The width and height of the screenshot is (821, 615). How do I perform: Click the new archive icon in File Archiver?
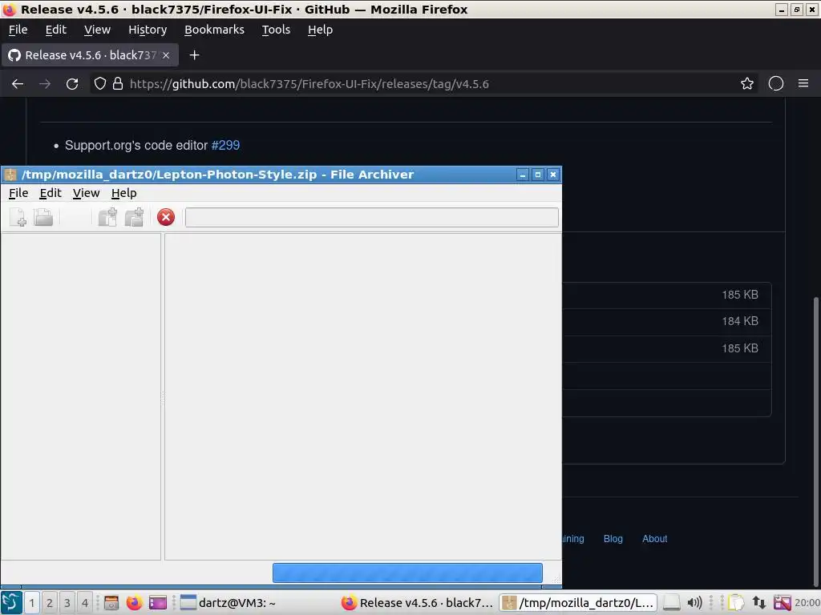point(18,217)
